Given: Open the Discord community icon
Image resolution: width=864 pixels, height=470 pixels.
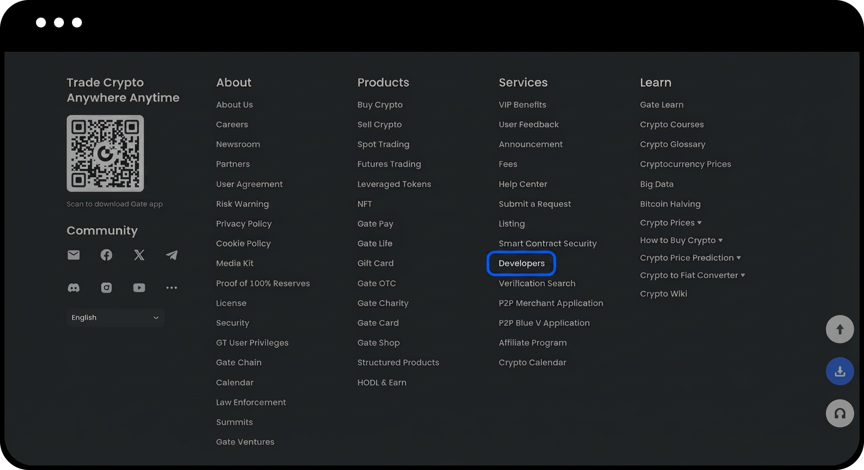Looking at the screenshot, I should [x=74, y=288].
